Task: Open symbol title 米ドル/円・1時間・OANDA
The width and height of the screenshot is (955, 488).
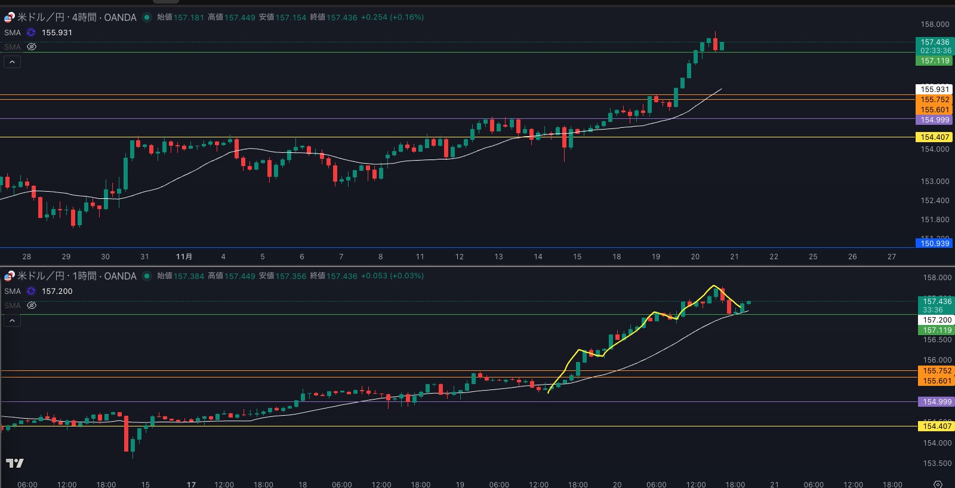Action: 77,276
